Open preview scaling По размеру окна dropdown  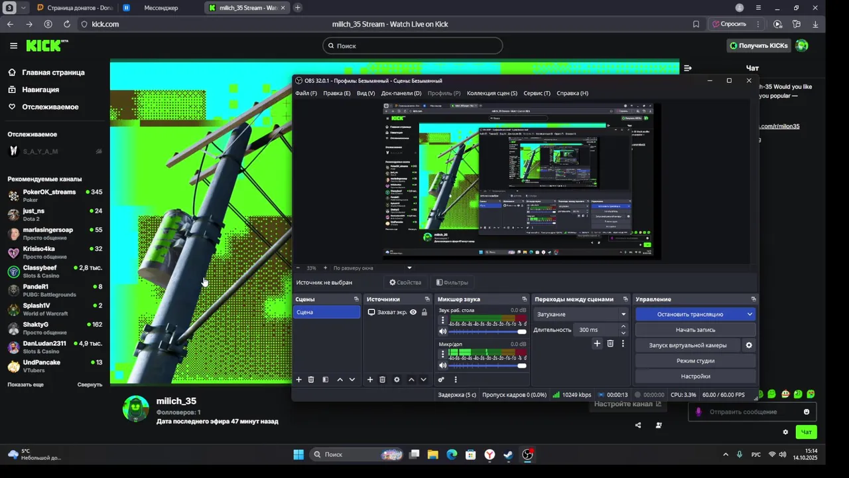372,268
